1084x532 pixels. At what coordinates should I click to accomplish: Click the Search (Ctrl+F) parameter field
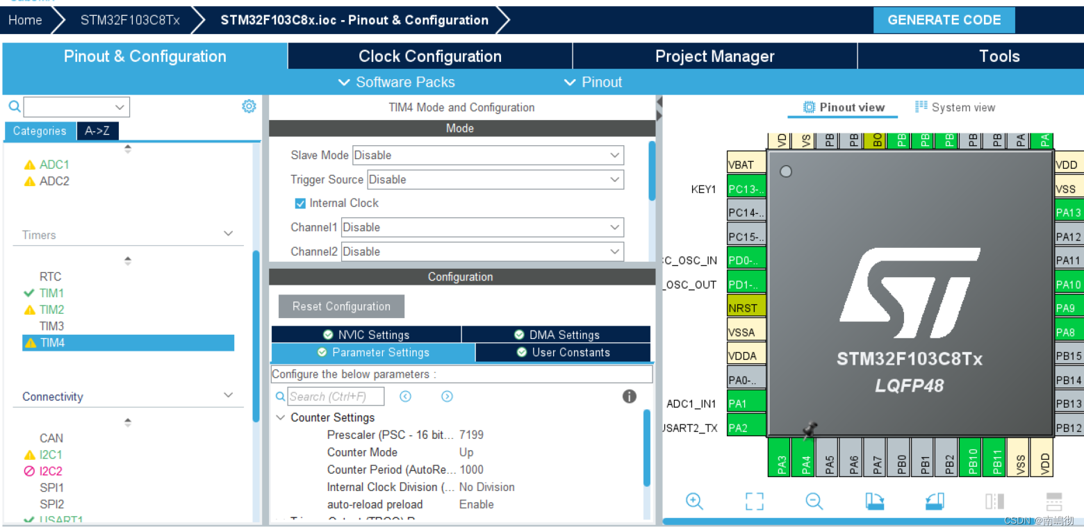pos(336,397)
